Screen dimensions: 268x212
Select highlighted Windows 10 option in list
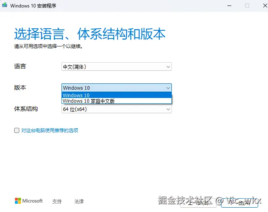pos(117,95)
